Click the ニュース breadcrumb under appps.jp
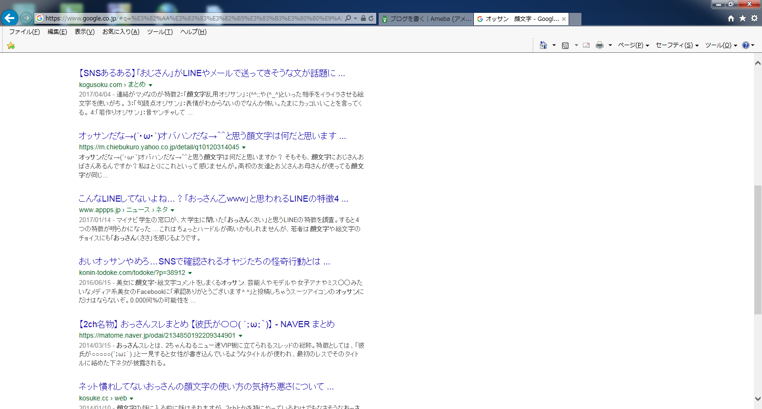The height and width of the screenshot is (409, 762). (138, 210)
